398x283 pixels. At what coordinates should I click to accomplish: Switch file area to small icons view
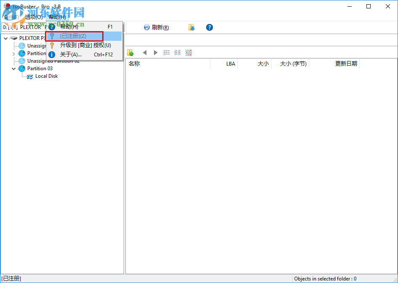177,52
